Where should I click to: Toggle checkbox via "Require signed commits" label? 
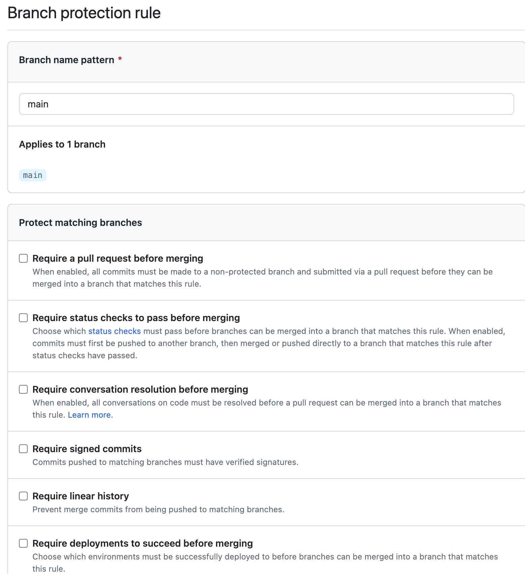tap(87, 449)
